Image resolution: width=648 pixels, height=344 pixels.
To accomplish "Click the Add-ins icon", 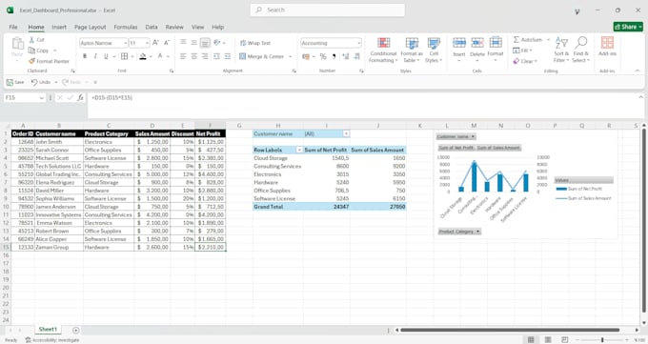I will (x=607, y=43).
